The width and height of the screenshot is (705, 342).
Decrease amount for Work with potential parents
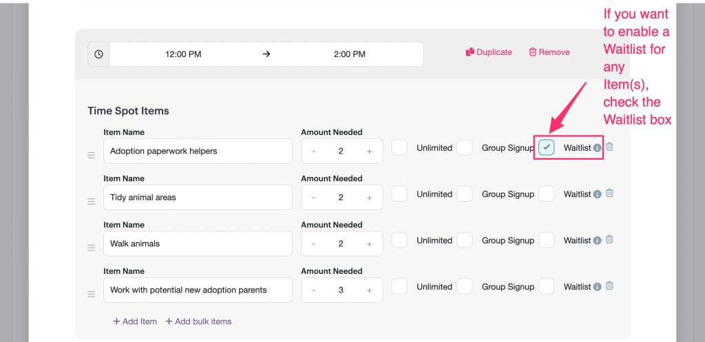[313, 290]
